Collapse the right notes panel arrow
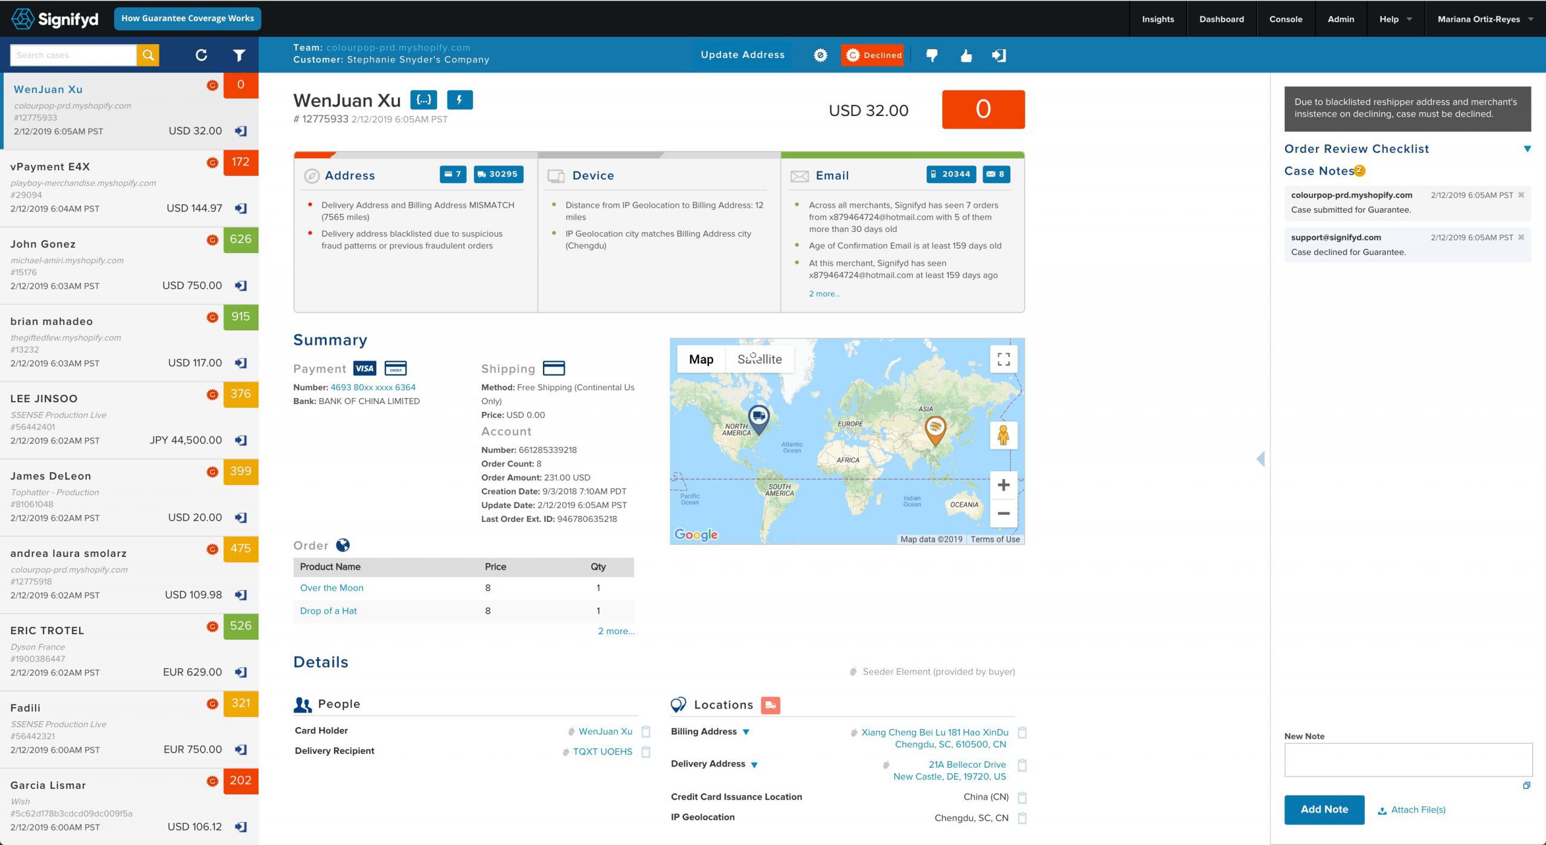 1260,459
